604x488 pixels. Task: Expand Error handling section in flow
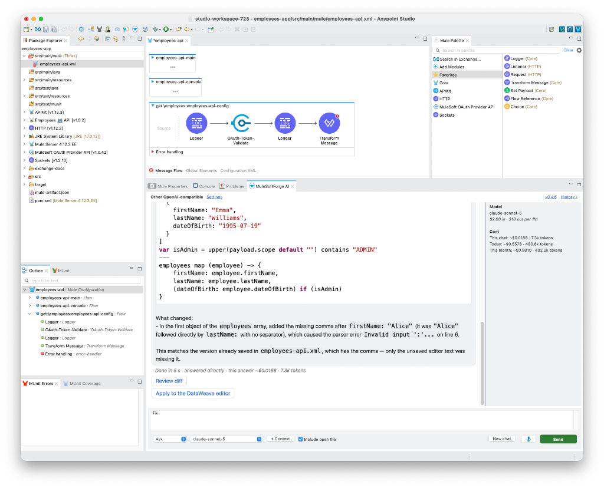(153, 152)
